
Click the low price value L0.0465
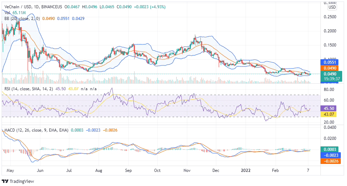[107, 7]
